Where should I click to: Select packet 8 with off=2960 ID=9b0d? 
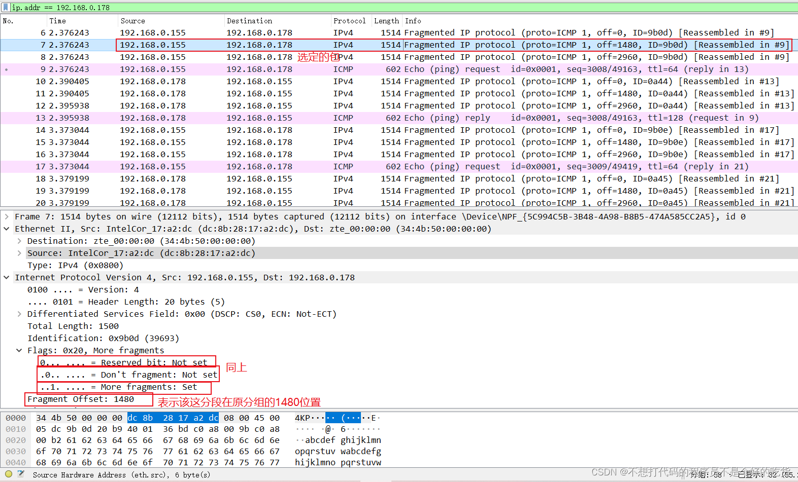399,57
